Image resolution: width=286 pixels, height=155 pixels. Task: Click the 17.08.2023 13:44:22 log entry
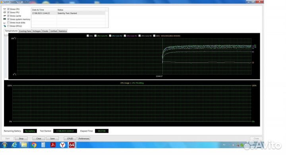click(41, 13)
